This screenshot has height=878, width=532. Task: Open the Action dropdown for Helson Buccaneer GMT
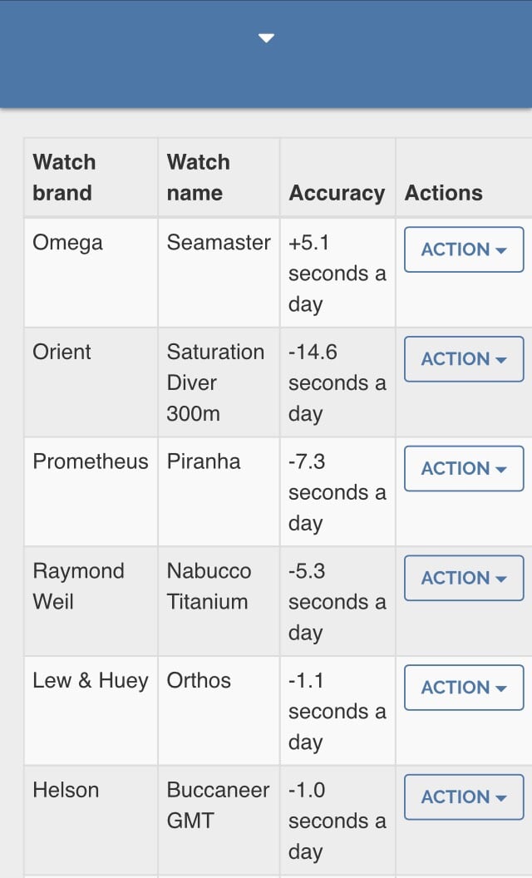pos(464,797)
